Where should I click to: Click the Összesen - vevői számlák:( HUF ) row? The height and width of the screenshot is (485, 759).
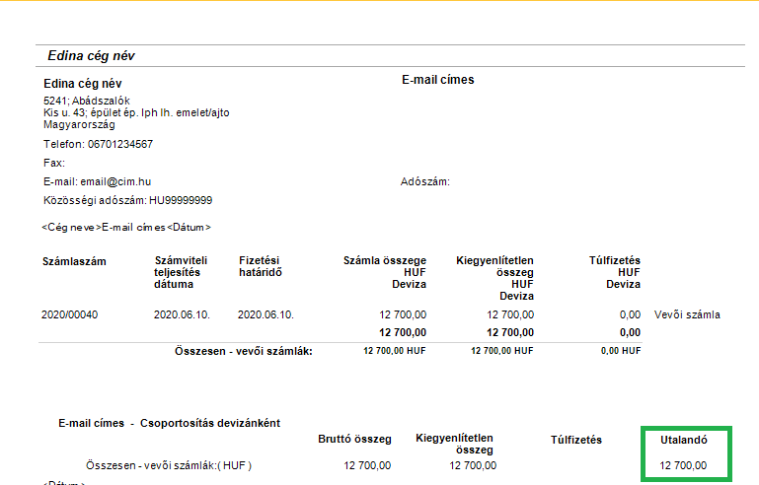coord(169,465)
